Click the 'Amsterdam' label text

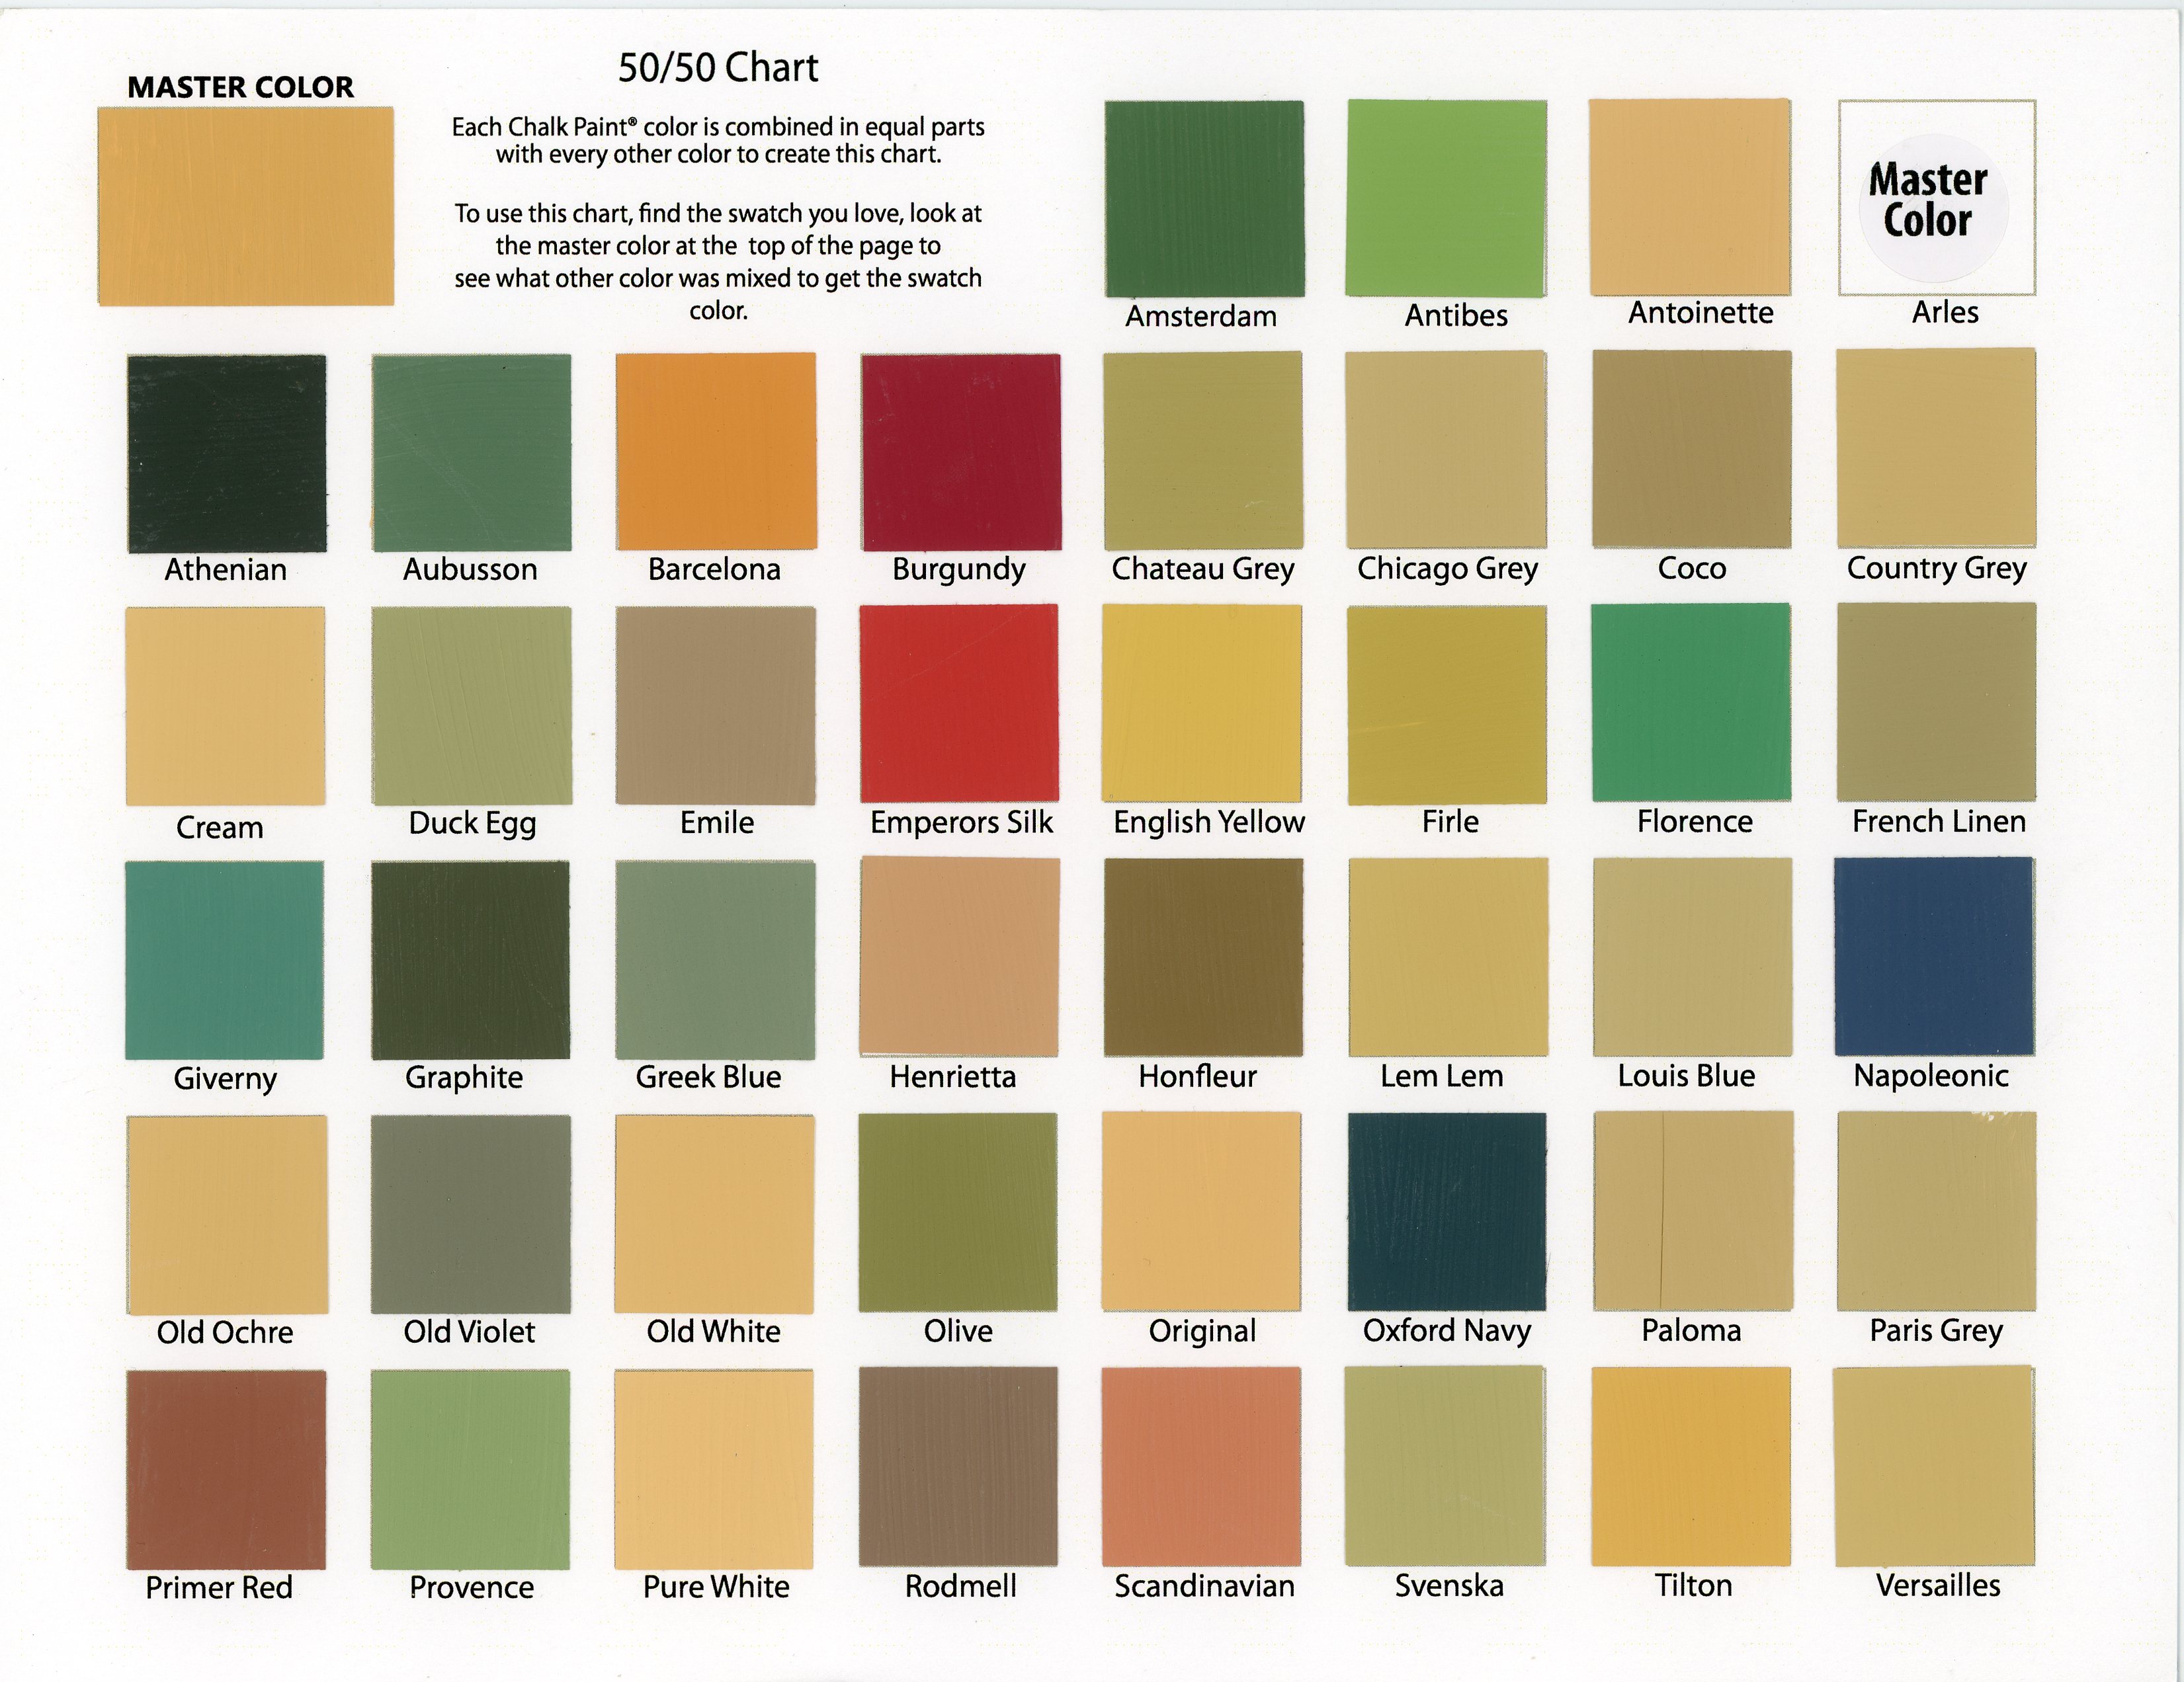click(x=1201, y=316)
